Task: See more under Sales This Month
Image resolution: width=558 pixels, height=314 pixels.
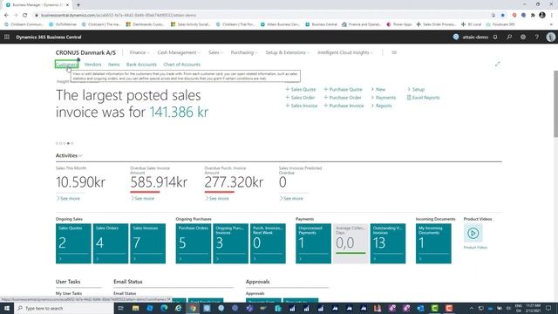Action: coord(68,198)
